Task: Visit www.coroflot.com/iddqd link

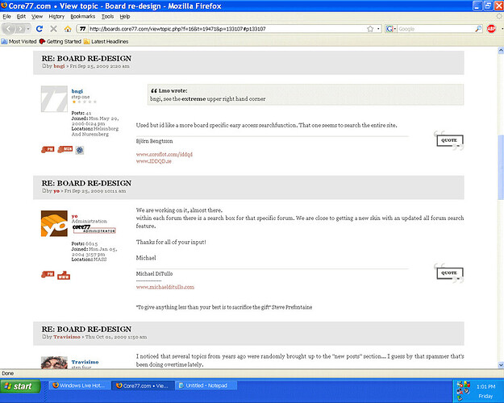Action: [x=165, y=154]
